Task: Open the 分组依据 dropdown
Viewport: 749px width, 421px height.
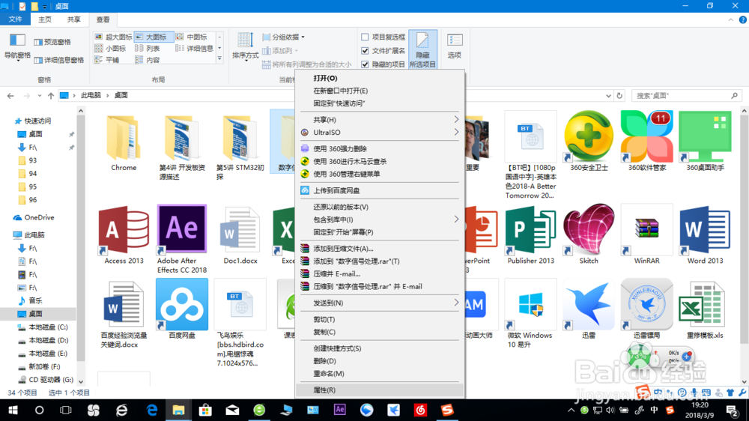Action: (x=283, y=37)
